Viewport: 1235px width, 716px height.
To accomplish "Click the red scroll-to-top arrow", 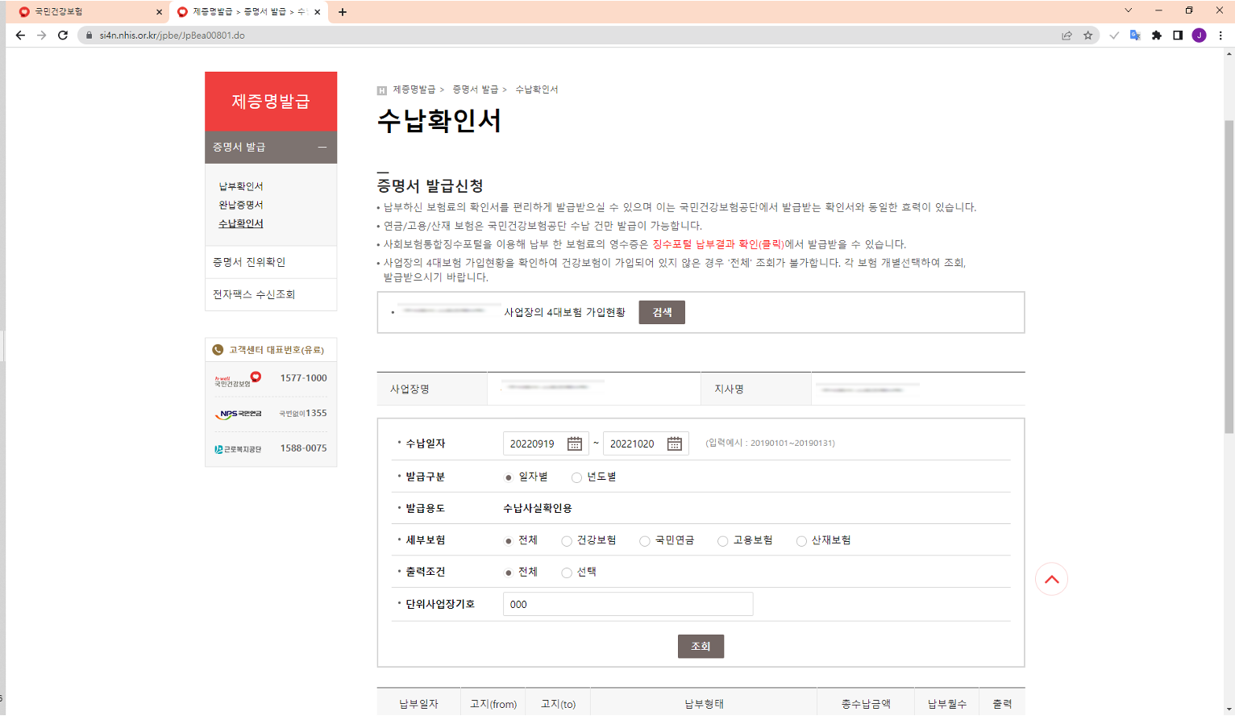I will 1051,578.
